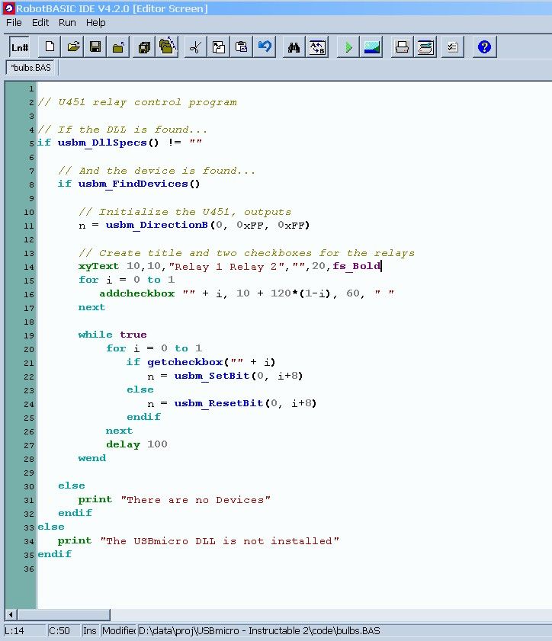
Task: Print the code using the printer icon
Action: [402, 47]
